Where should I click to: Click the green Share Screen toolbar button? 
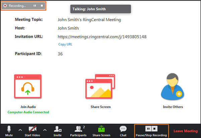(x=102, y=131)
